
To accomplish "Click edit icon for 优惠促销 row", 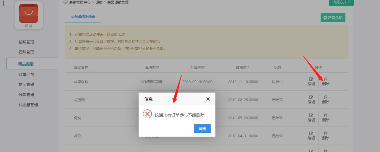I will 311,79.
